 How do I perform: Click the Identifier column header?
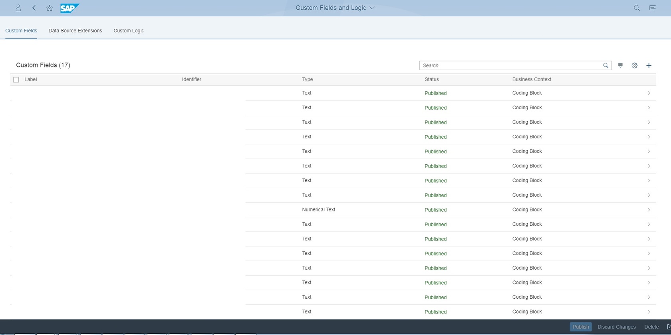coord(192,79)
